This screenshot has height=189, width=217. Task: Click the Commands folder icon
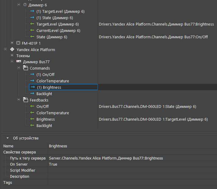click(x=26, y=68)
